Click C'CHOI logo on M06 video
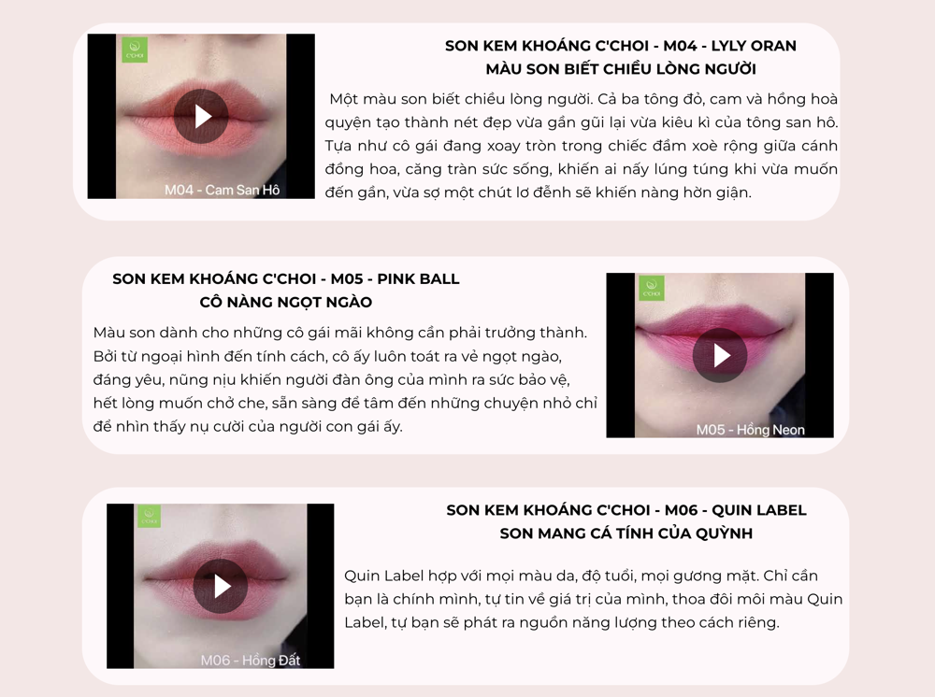Screen dimensions: 935x697 (149, 516)
